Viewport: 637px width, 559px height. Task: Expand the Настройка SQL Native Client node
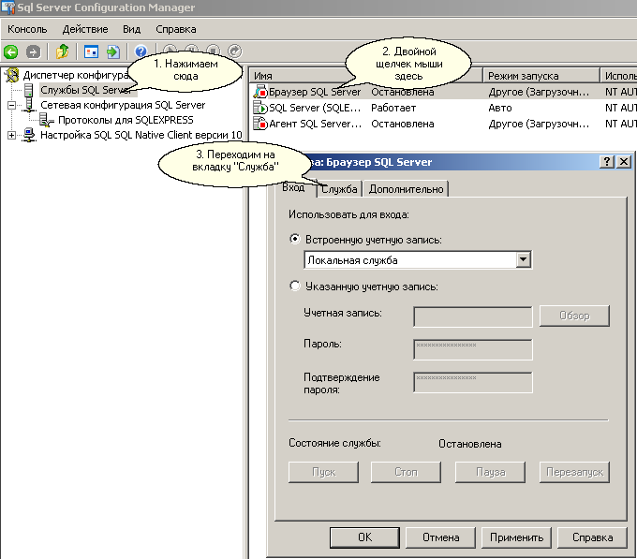pos(11,135)
